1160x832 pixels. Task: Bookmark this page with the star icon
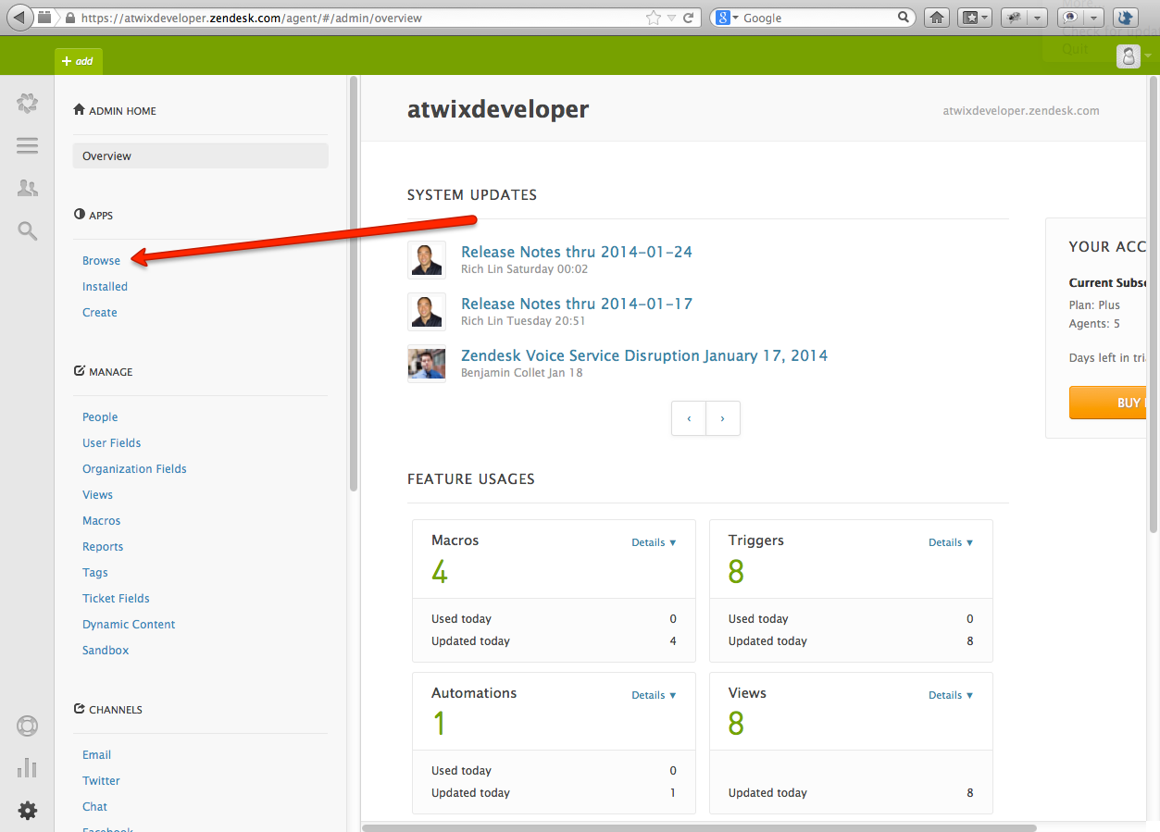tap(654, 18)
